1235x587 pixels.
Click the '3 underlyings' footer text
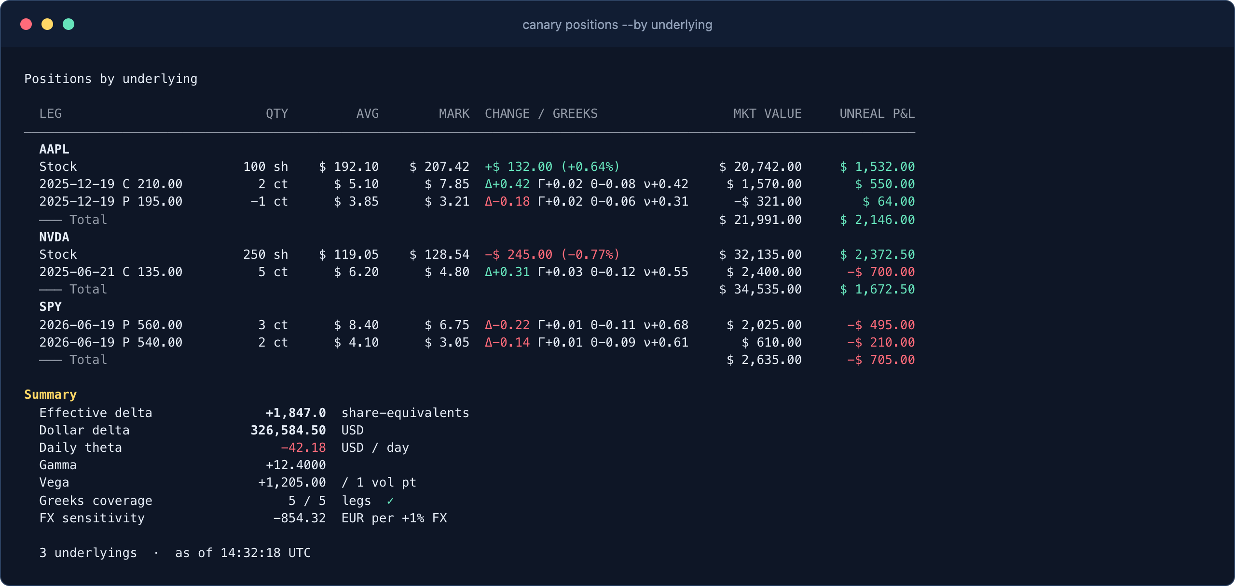(88, 553)
